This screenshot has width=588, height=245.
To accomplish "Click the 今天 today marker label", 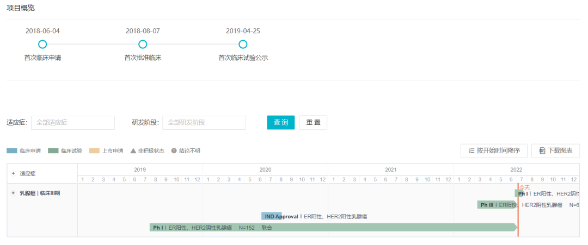I will [x=524, y=187].
